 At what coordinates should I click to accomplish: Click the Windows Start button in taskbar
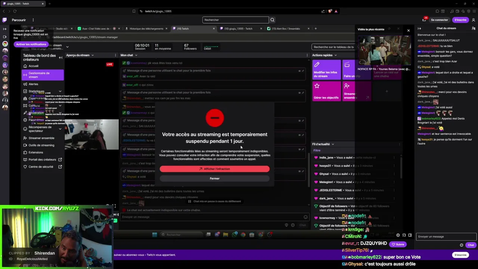[x=155, y=235]
